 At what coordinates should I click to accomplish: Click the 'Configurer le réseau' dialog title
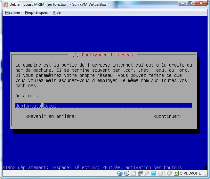point(103,55)
